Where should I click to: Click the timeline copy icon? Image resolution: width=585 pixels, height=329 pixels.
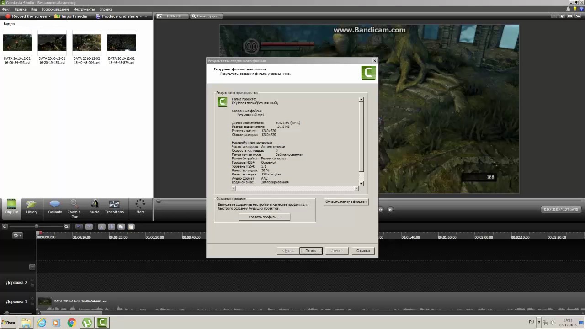[x=121, y=227]
